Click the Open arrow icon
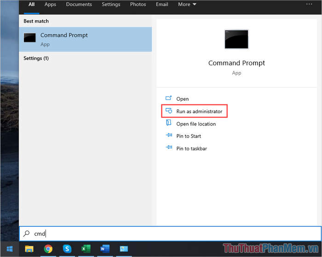Screen dimensions: 322x257 pyautogui.click(x=169, y=98)
